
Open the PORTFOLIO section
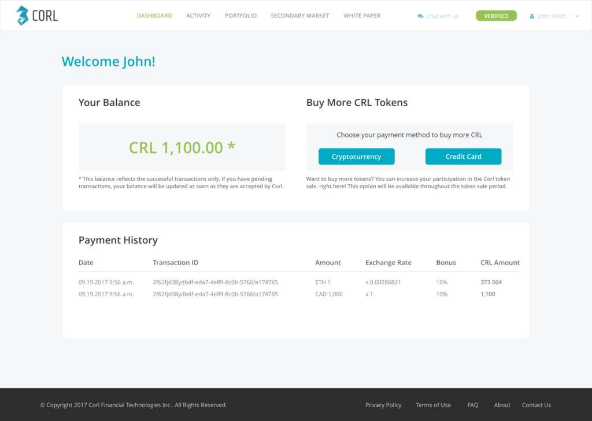pos(240,16)
